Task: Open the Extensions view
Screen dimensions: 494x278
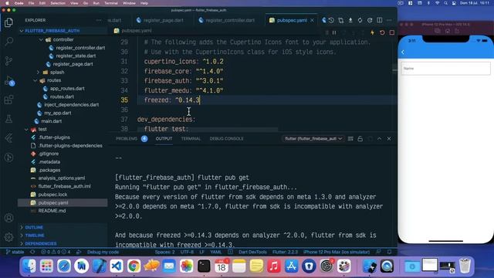Action: tap(8, 100)
